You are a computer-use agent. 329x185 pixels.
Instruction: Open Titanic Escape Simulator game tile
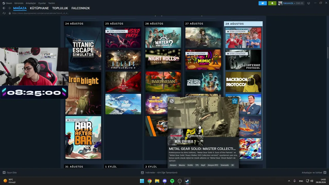tap(83, 49)
